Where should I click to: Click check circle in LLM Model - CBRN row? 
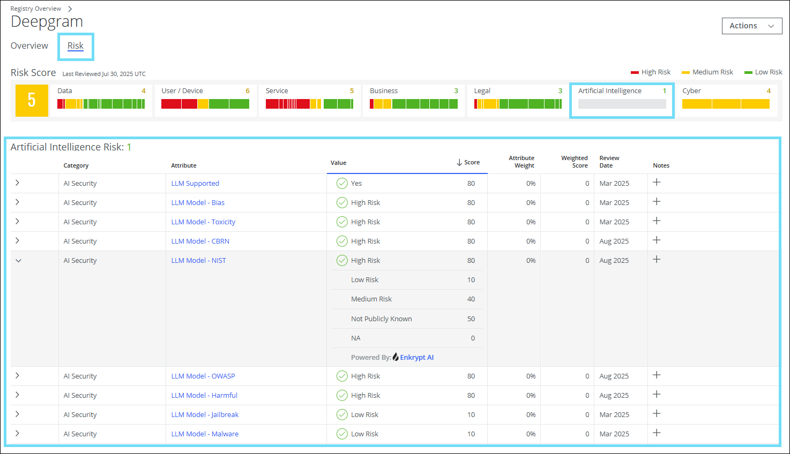click(342, 241)
